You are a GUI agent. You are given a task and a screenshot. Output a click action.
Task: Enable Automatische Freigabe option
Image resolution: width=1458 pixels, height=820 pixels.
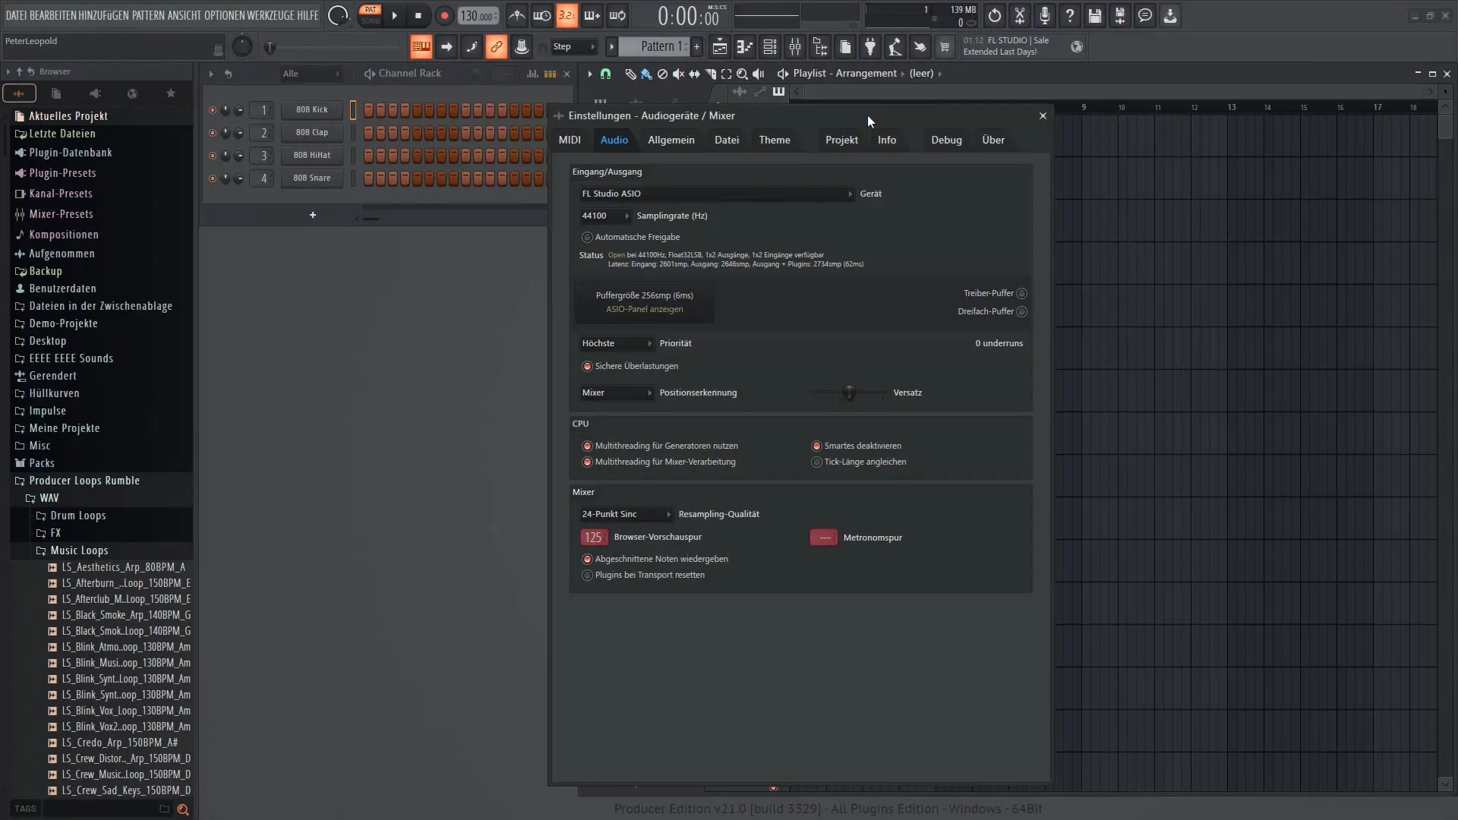point(587,238)
